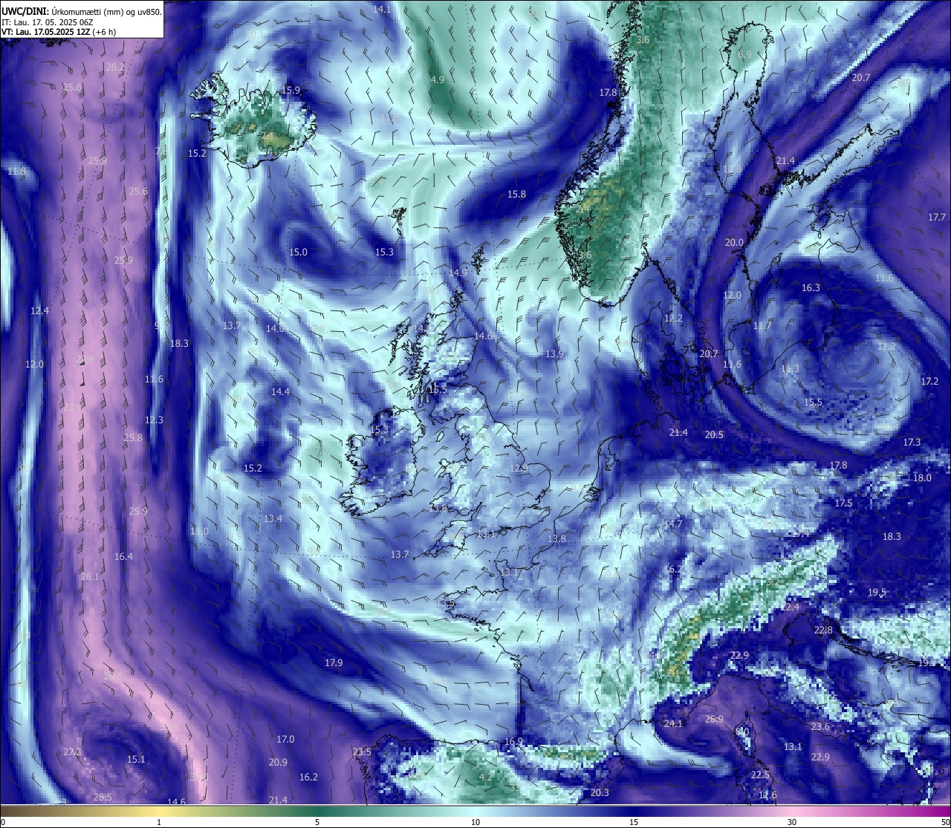Image resolution: width=951 pixels, height=828 pixels.
Task: Click the 4.2 value over Spain
Action: click(486, 777)
